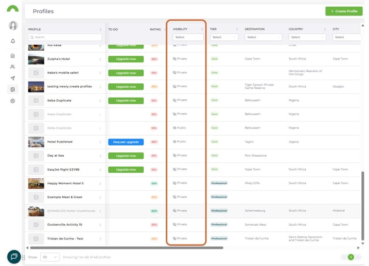Click Create Profile button
This screenshot has height=266, width=369.
pos(344,11)
